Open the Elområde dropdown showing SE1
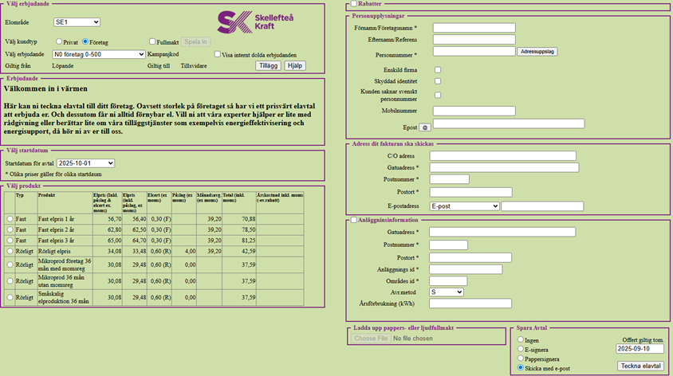673x376 pixels. coord(77,22)
